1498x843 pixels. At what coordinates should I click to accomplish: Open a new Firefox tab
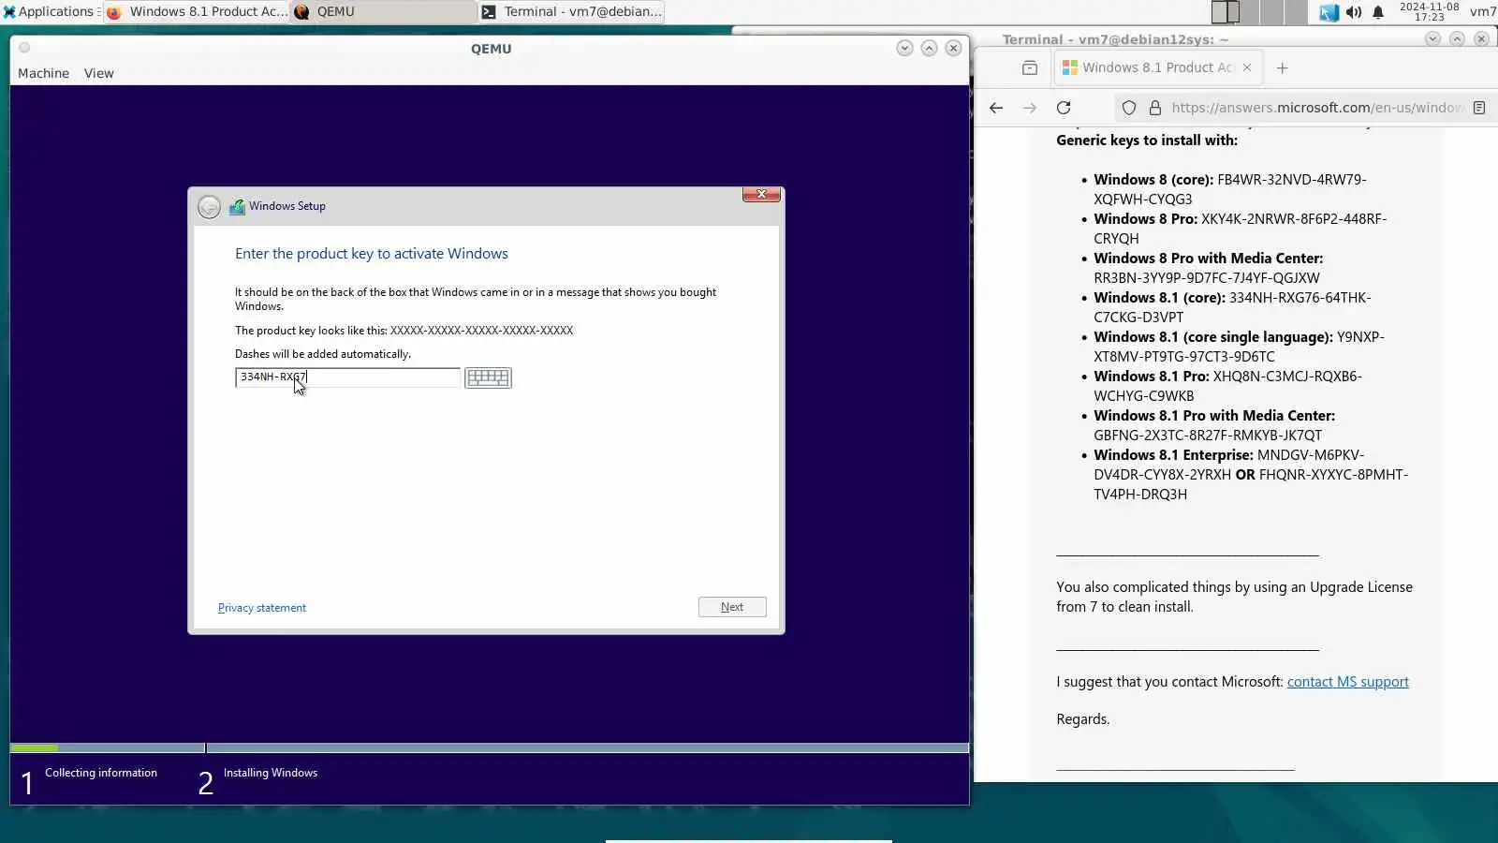(x=1283, y=67)
